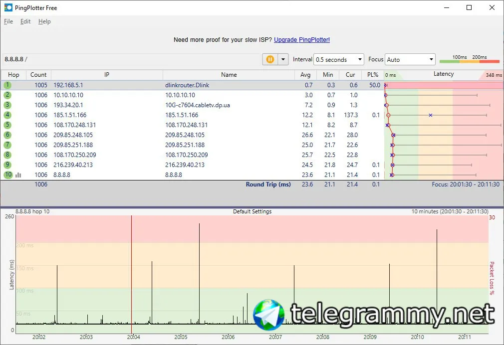504x345 pixels.
Task: Click the Round Trip (ms) summary label
Action: pos(268,184)
